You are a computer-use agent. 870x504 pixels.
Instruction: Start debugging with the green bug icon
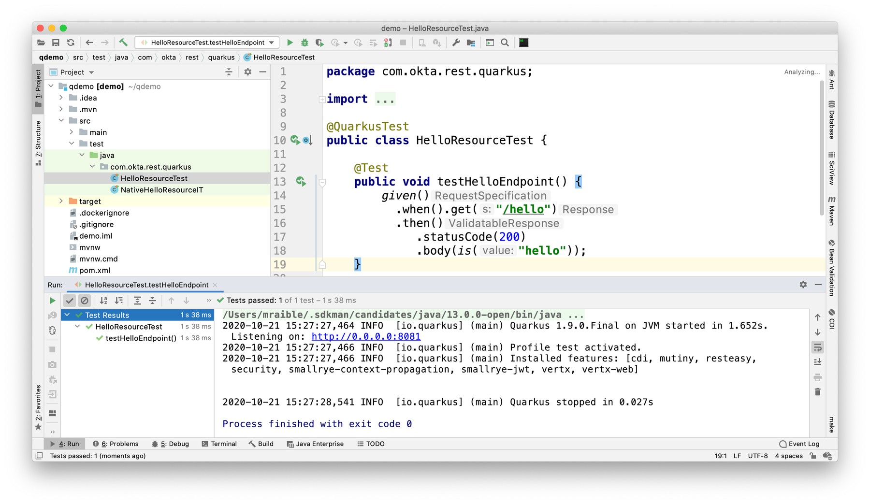pos(304,43)
